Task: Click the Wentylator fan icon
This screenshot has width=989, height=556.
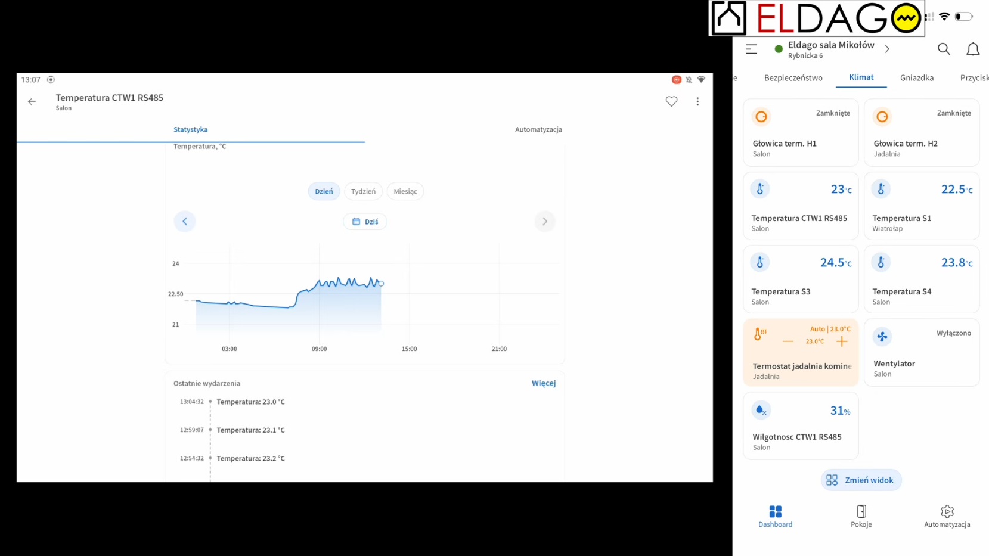Action: tap(882, 337)
